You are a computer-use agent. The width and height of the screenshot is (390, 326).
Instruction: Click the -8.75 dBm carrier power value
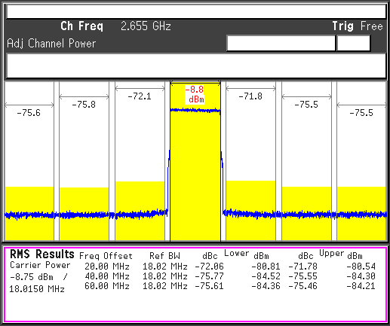[x=32, y=277]
